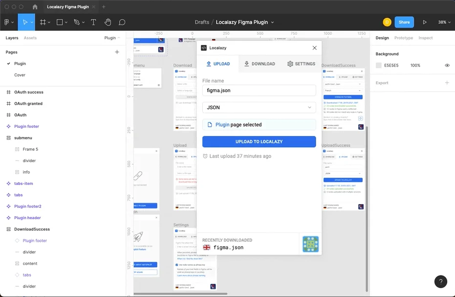This screenshot has height=297, width=455.
Task: Click the canvas horizontal scrollbar
Action: (180, 294)
